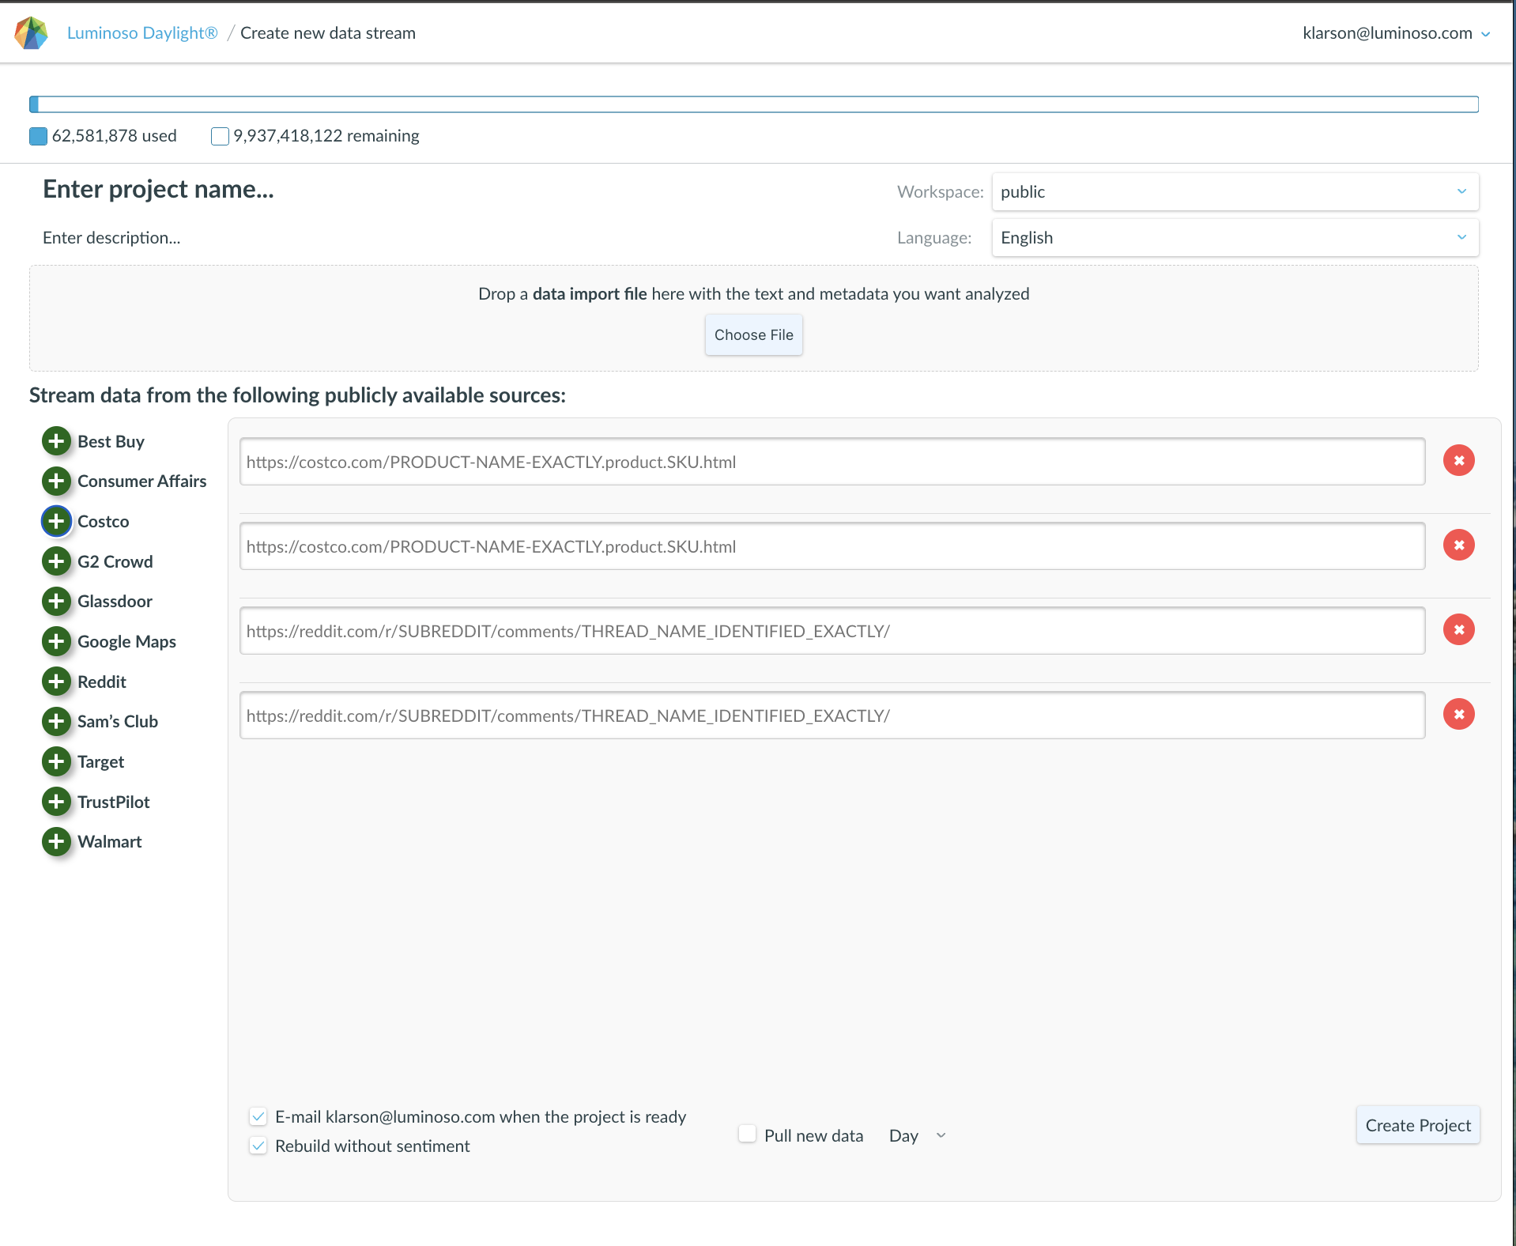Delete the last Reddit URL row

click(1458, 715)
